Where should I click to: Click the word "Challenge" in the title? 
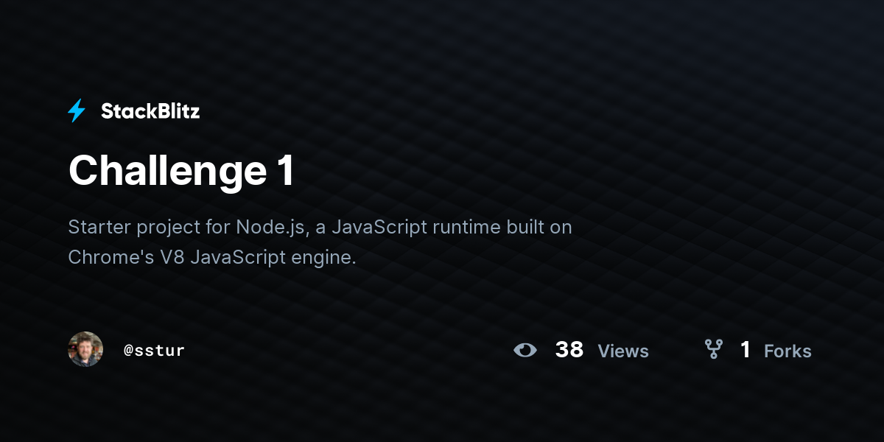[167, 171]
